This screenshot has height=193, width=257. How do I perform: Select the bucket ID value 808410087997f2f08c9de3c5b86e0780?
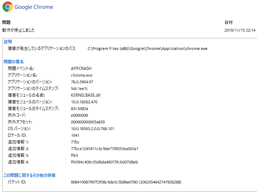point(104,182)
